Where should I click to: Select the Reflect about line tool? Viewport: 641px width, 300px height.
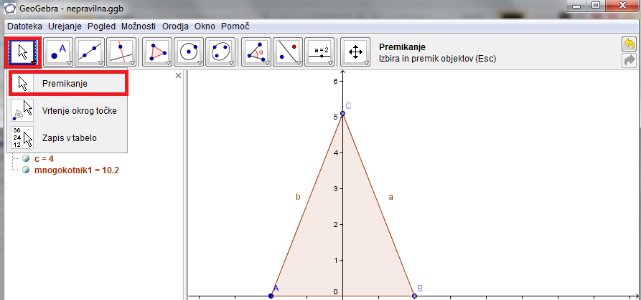pos(288,52)
